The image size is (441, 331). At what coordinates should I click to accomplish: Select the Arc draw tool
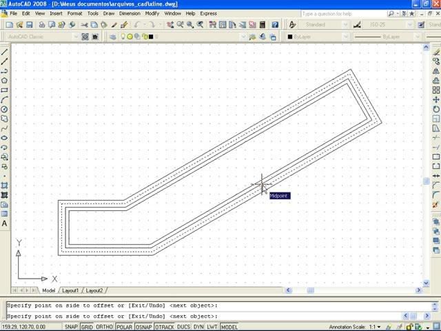tap(4, 99)
